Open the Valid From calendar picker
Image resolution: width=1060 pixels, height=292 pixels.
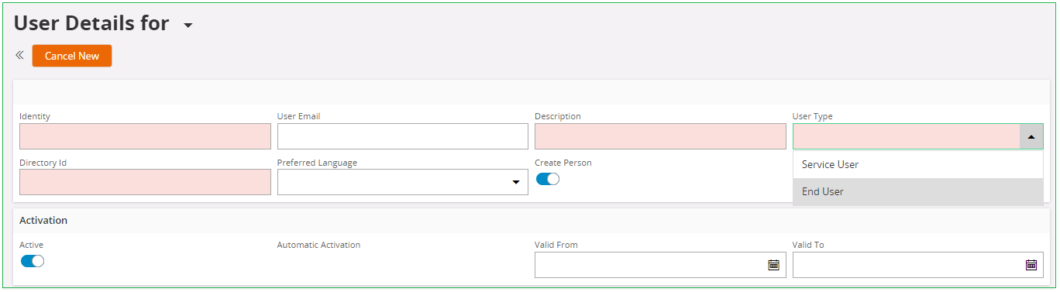[x=773, y=265]
